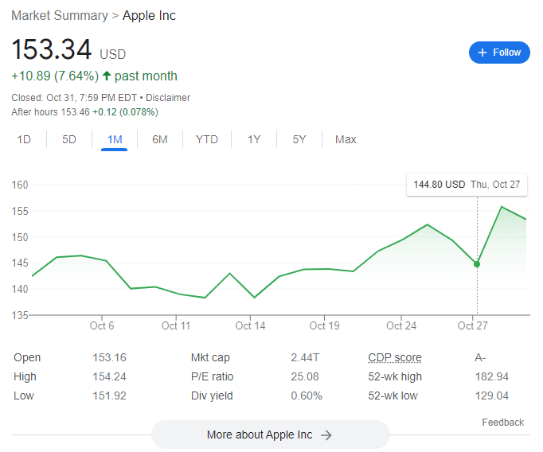
Task: Click the Feedback link
Action: (503, 423)
